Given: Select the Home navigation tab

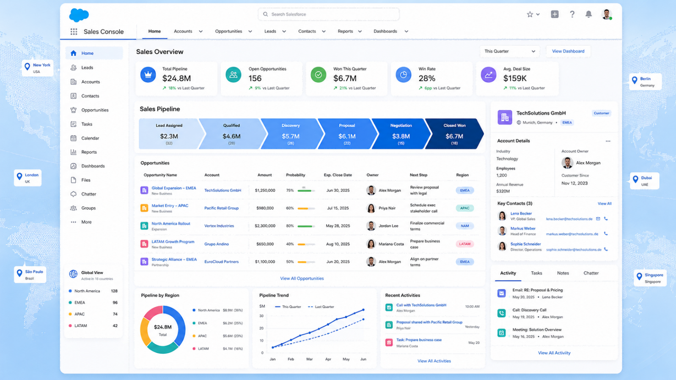Looking at the screenshot, I should pos(154,31).
